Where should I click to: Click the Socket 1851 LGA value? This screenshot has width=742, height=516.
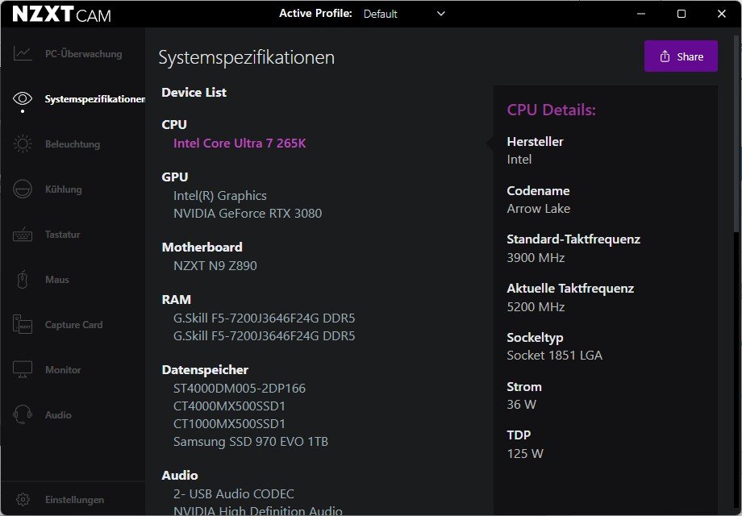(555, 356)
